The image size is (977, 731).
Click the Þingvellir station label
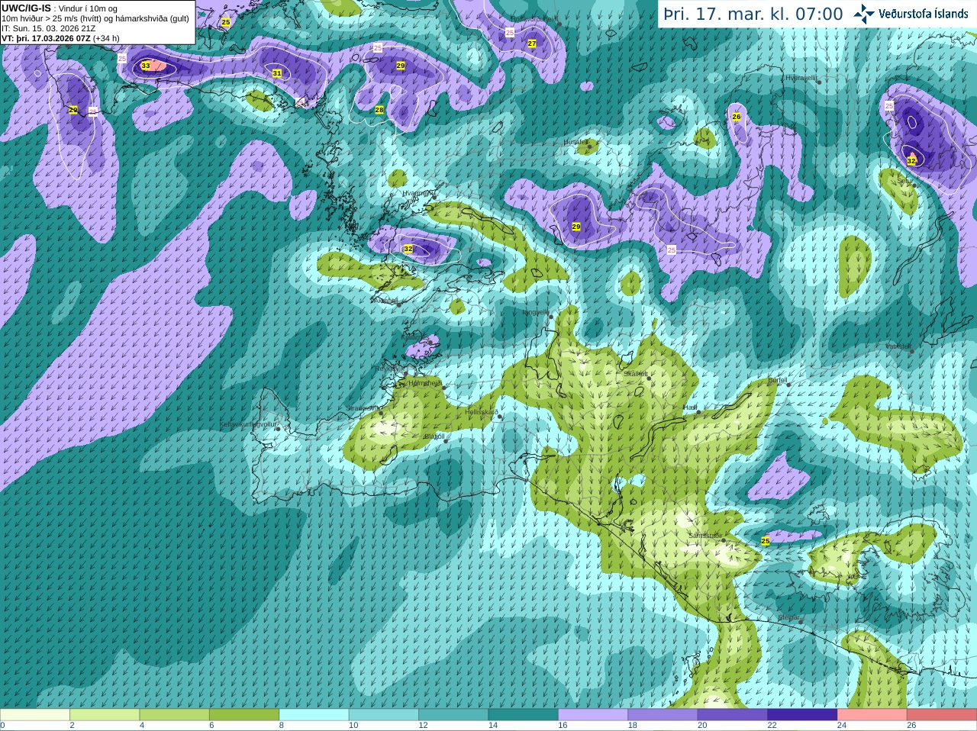(x=535, y=312)
